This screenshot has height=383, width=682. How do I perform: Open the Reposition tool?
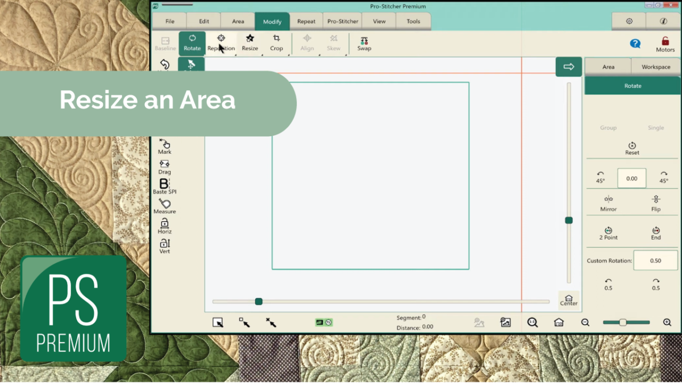(221, 43)
